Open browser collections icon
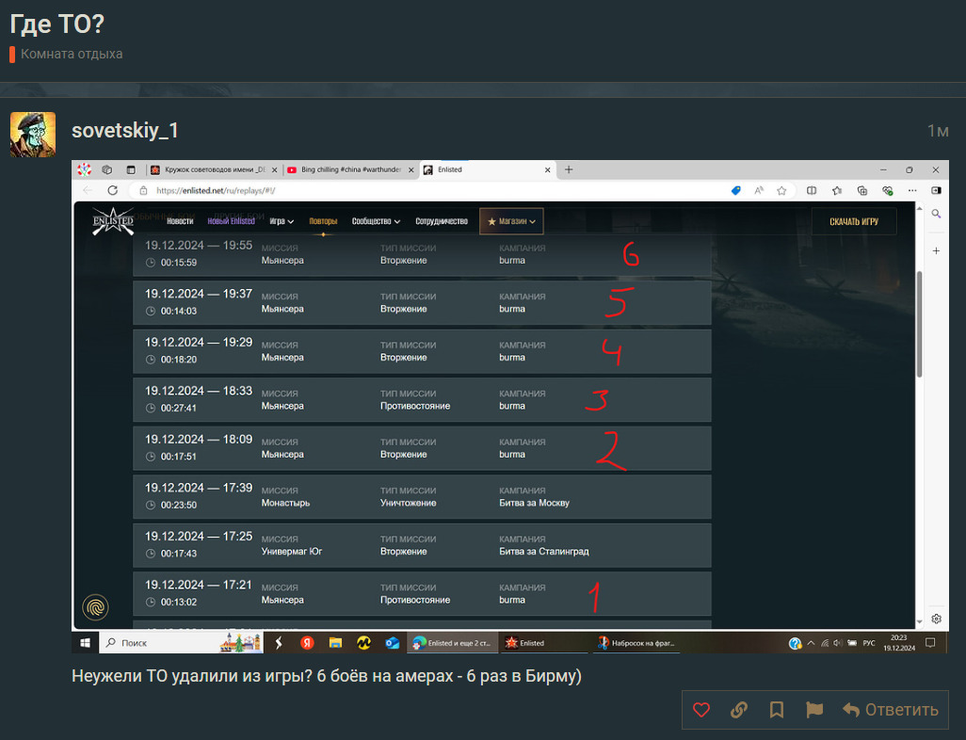The height and width of the screenshot is (740, 966). (861, 190)
